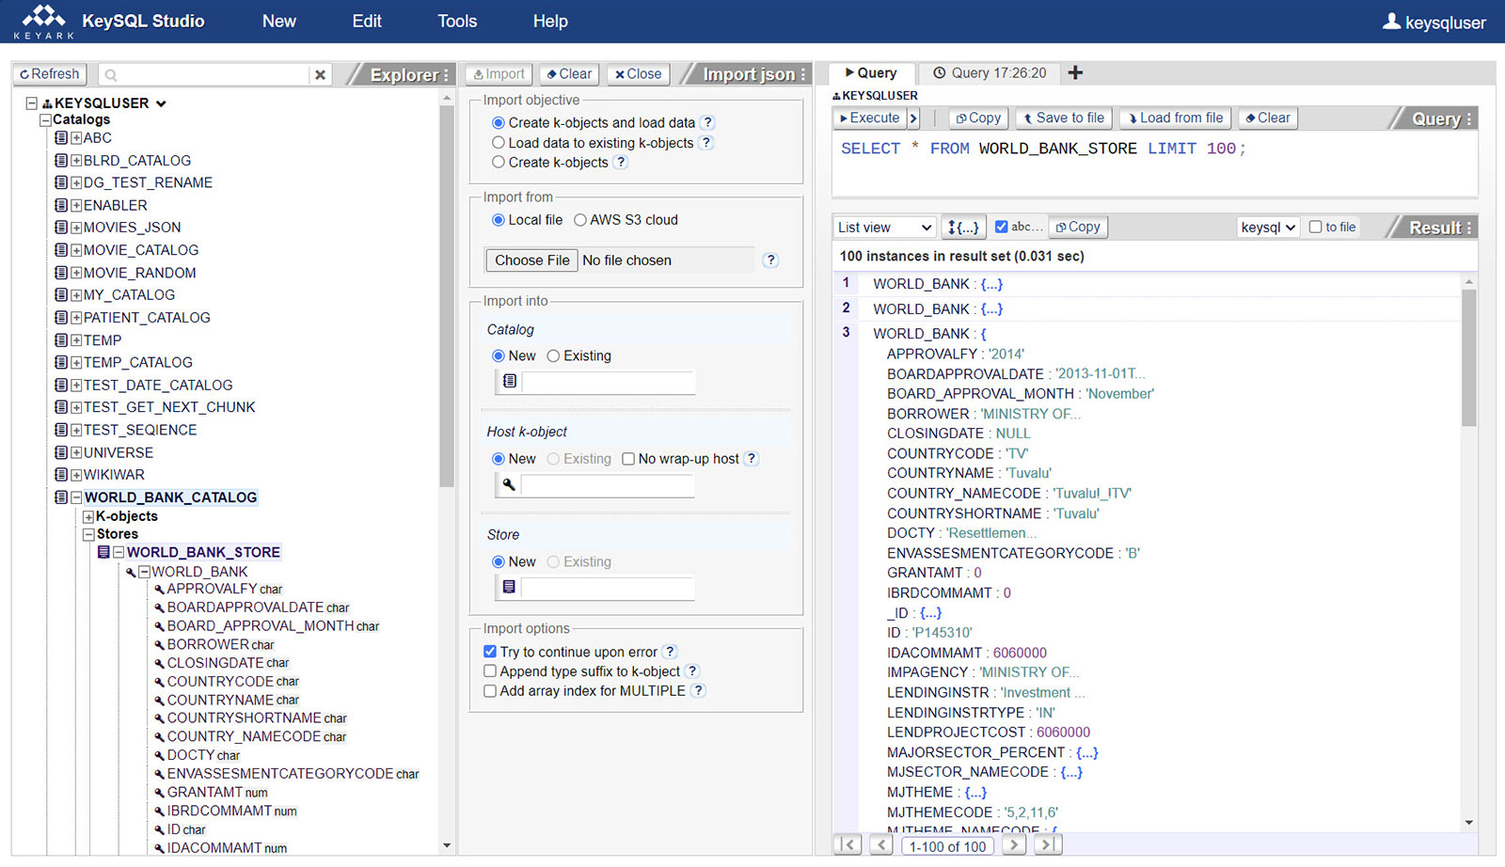Enable the to file checkbox

pyautogui.click(x=1316, y=227)
